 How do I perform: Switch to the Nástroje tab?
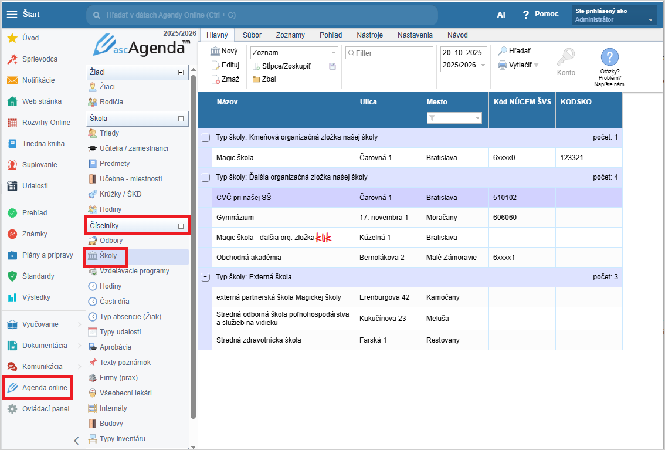tap(369, 35)
